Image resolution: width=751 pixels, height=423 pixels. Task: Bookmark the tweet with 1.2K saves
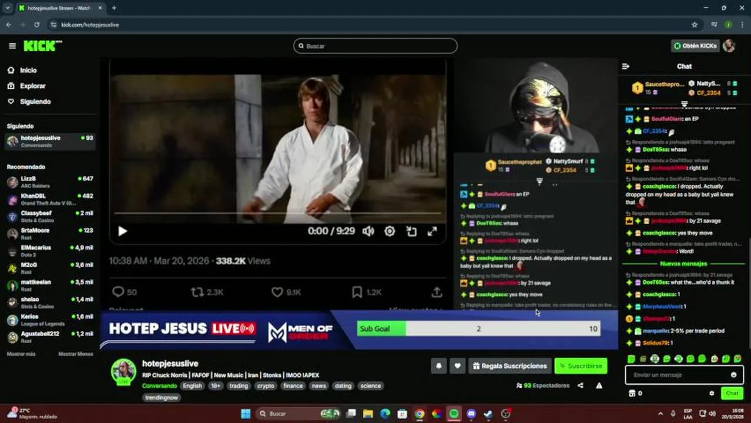pos(357,292)
